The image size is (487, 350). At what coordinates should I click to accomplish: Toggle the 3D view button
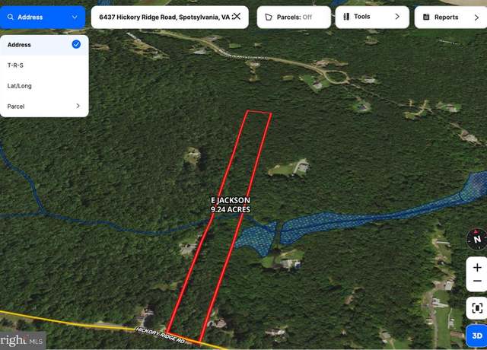point(477,336)
